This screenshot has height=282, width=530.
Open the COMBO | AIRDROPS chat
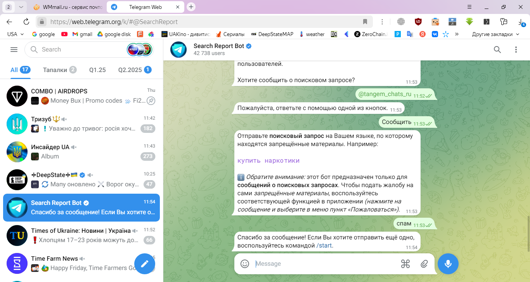pyautogui.click(x=81, y=96)
